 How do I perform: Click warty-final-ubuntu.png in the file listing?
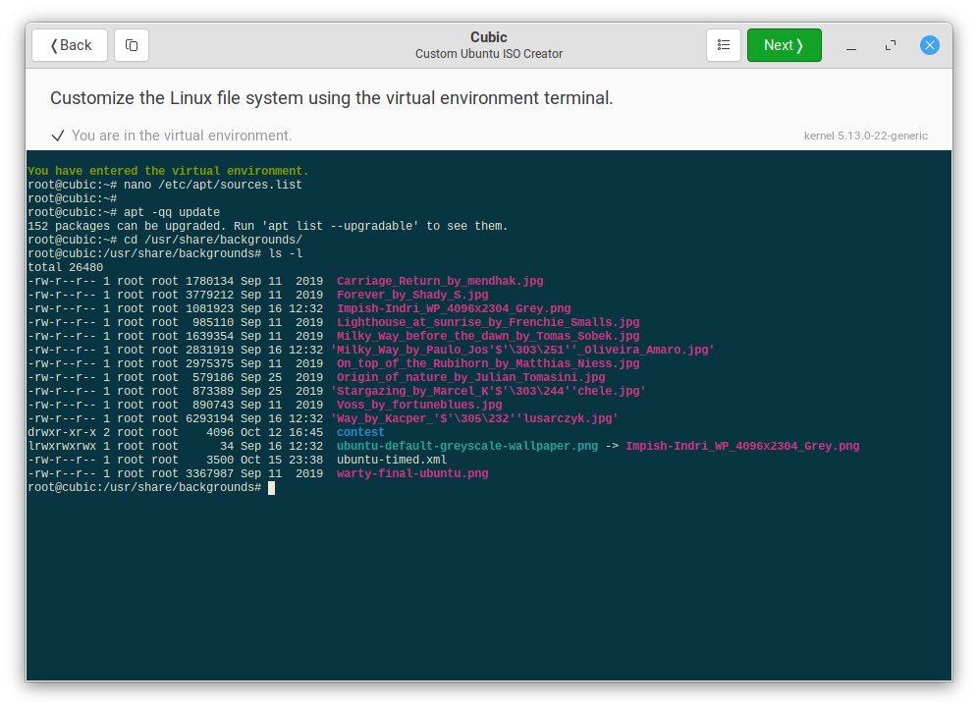412,472
